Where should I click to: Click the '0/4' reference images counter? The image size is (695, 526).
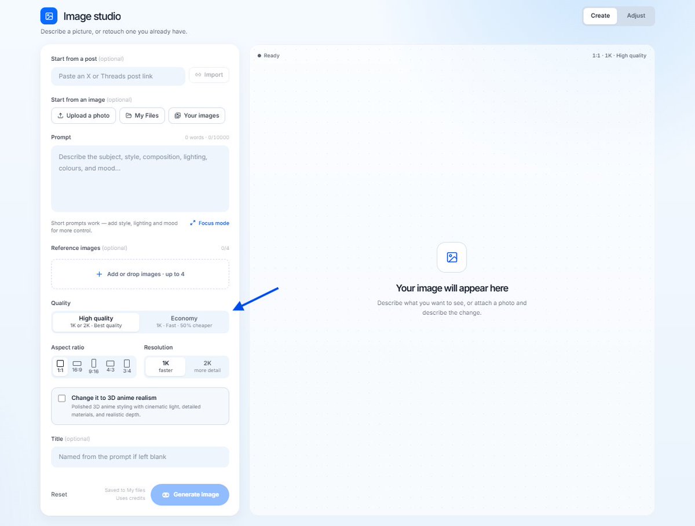click(x=225, y=248)
